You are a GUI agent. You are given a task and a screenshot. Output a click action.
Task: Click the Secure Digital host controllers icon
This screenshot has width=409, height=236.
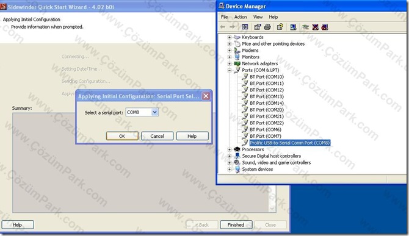click(237, 156)
